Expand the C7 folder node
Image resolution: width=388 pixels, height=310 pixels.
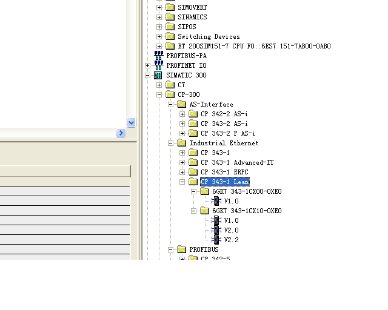coord(159,85)
